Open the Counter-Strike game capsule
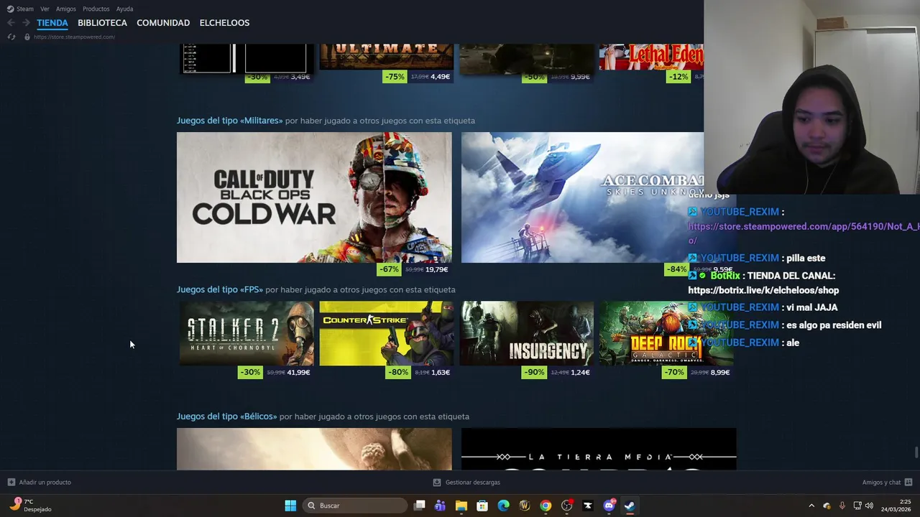The height and width of the screenshot is (517, 920). [x=387, y=333]
